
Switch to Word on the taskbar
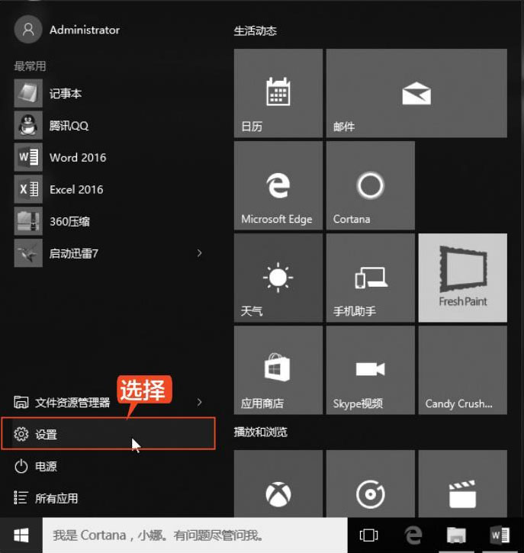[x=500, y=535]
